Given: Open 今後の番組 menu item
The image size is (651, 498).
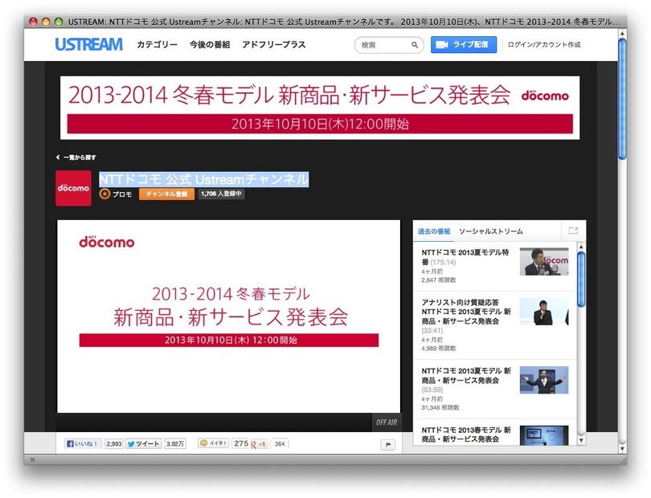Looking at the screenshot, I should [x=210, y=44].
